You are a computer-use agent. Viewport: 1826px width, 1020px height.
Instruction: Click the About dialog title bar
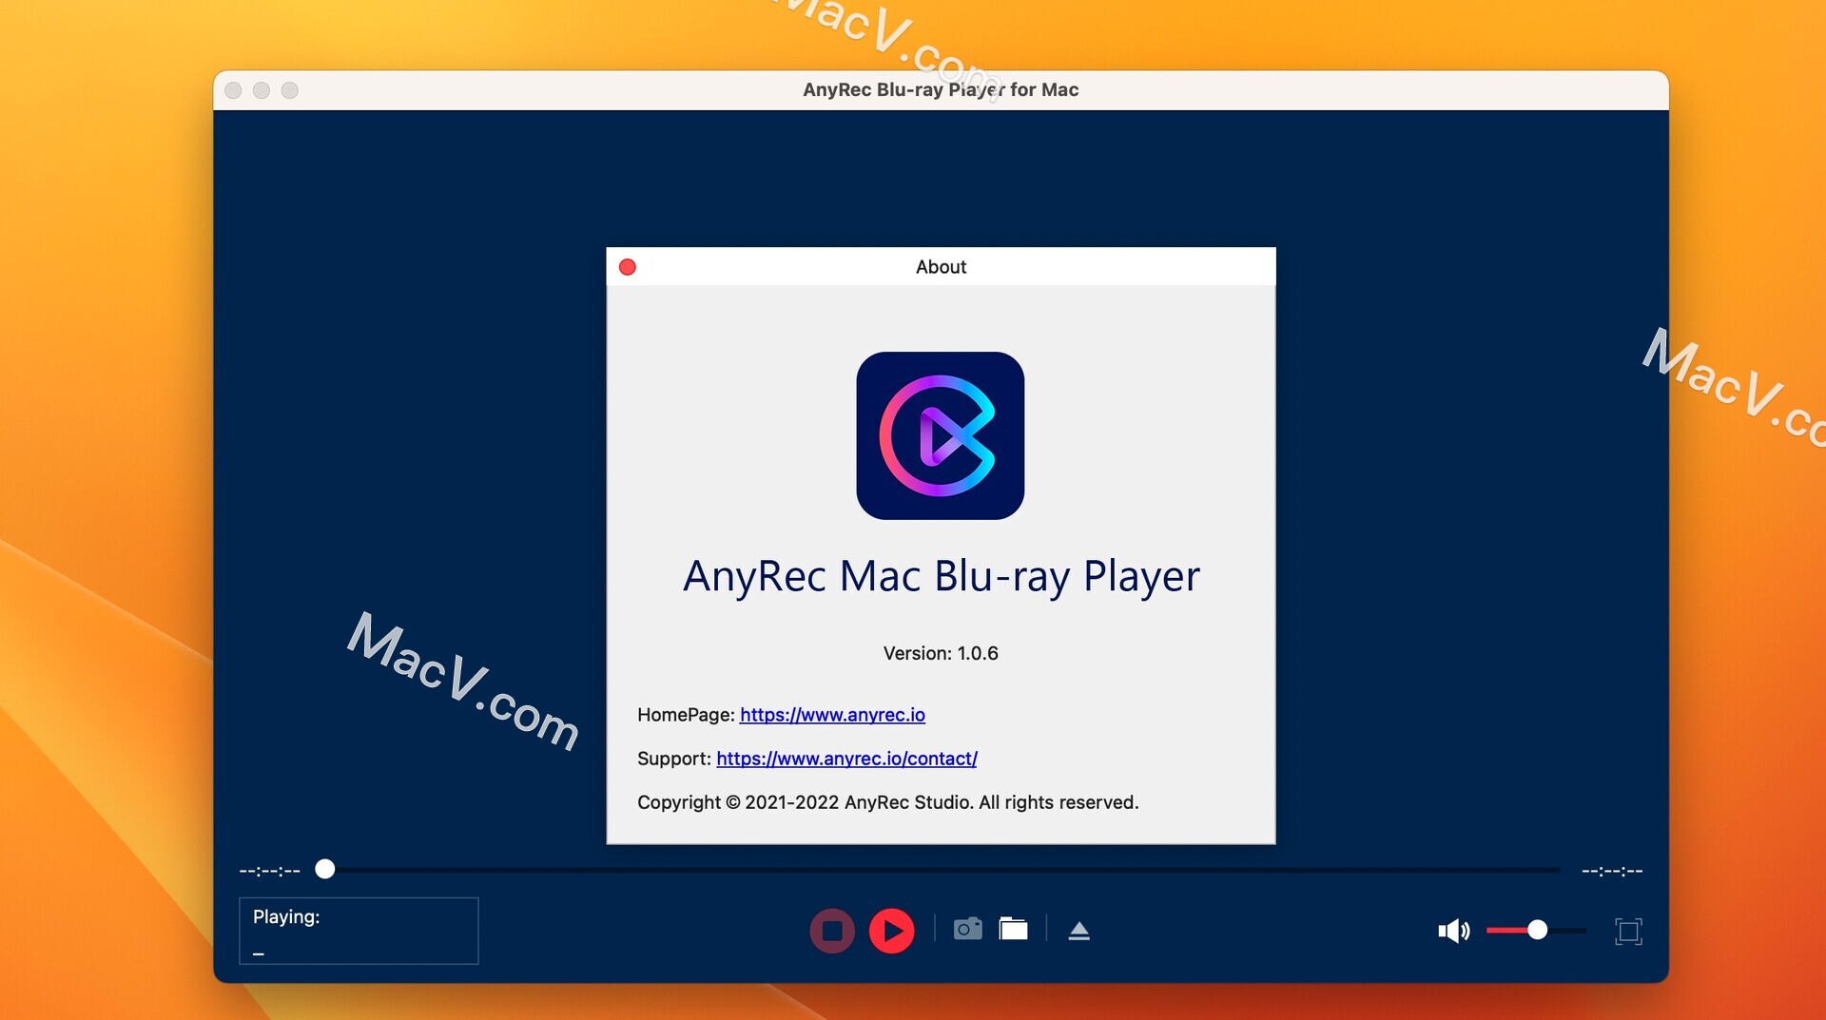(x=941, y=267)
